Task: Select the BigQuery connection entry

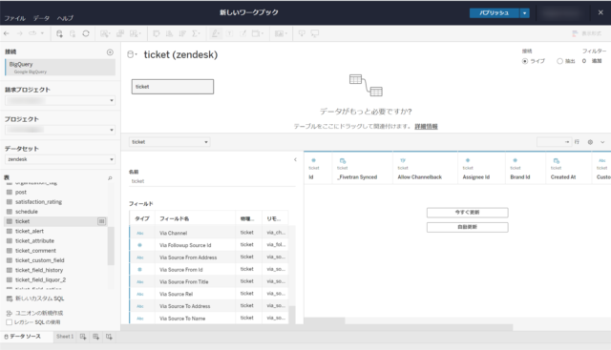Action: click(x=60, y=68)
